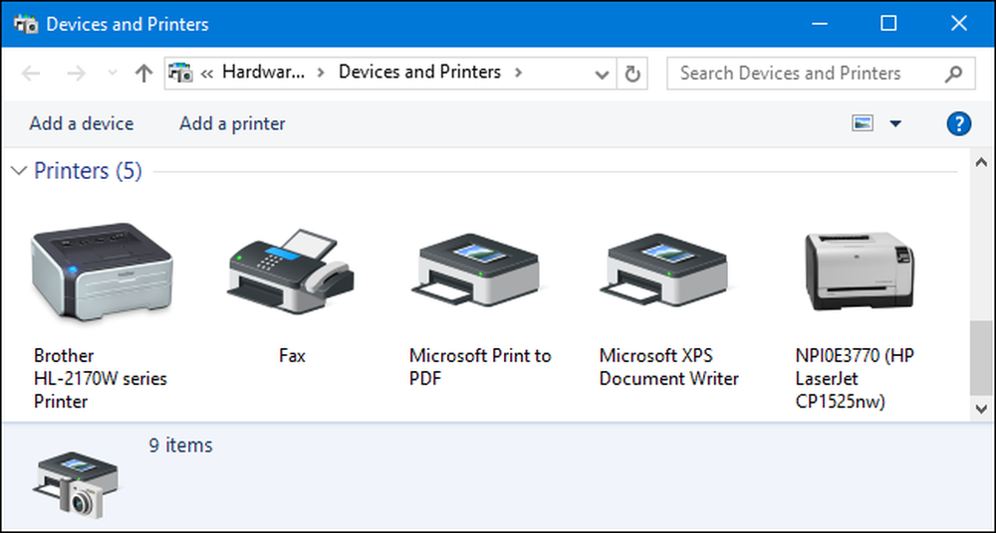Click the vertical scrollbar thumb
Viewport: 996px width, 533px height.
(x=981, y=358)
